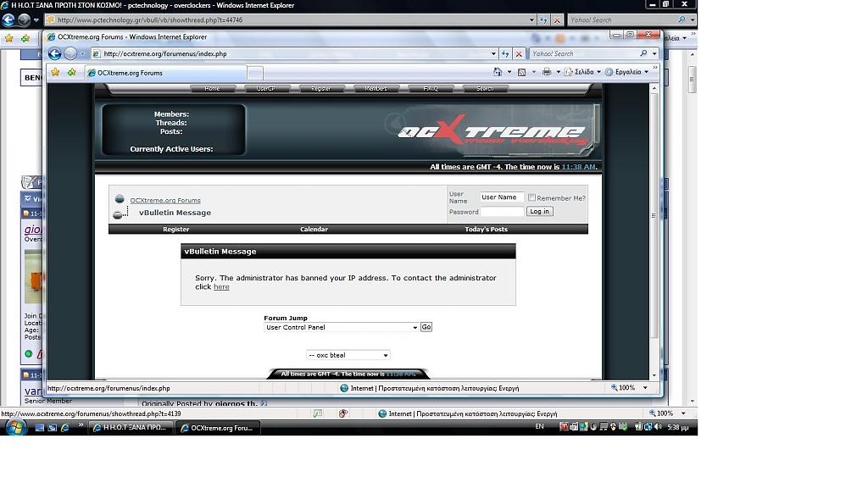Click RSS feeds icon in OCXtreme window
This screenshot has width=868, height=488.
click(x=521, y=72)
